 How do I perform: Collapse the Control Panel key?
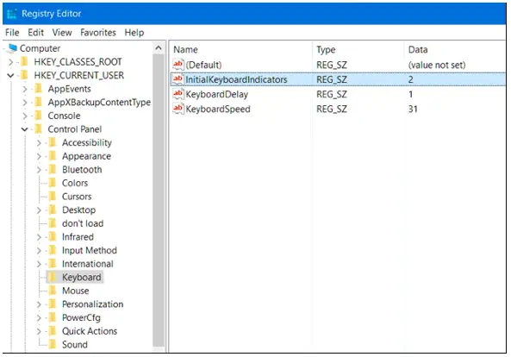click(25, 129)
